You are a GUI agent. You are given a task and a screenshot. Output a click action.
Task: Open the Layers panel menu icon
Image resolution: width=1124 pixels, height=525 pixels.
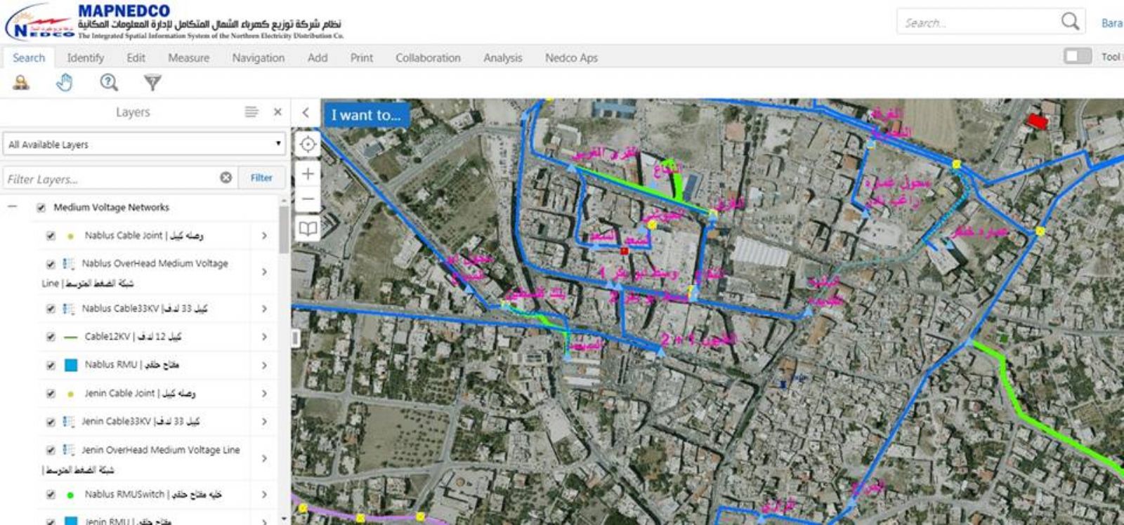point(251,112)
